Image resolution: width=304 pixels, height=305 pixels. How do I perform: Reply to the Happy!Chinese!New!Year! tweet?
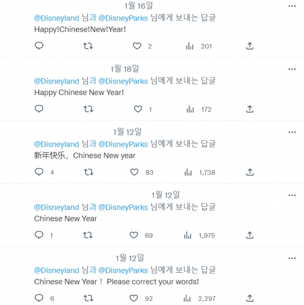(x=39, y=46)
